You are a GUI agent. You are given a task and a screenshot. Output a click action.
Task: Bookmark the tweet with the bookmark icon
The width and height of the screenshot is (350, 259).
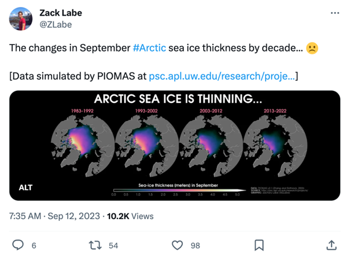(259, 245)
